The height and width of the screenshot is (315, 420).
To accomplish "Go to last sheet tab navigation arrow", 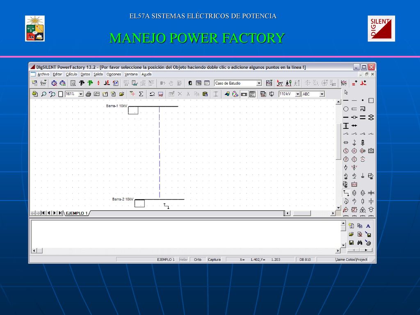I will pyautogui.click(x=61, y=213).
